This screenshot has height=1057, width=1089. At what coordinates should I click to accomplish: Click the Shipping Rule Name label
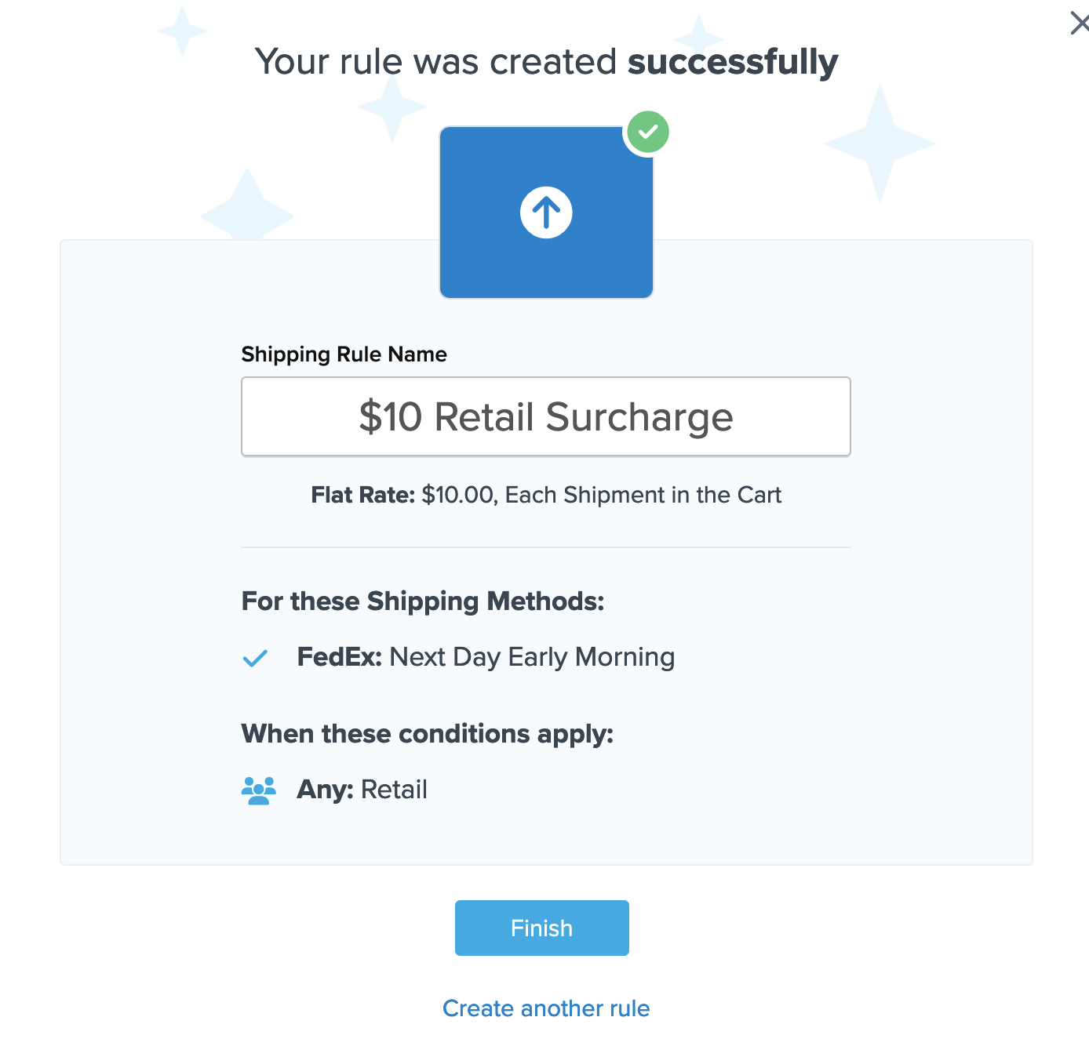tap(344, 354)
